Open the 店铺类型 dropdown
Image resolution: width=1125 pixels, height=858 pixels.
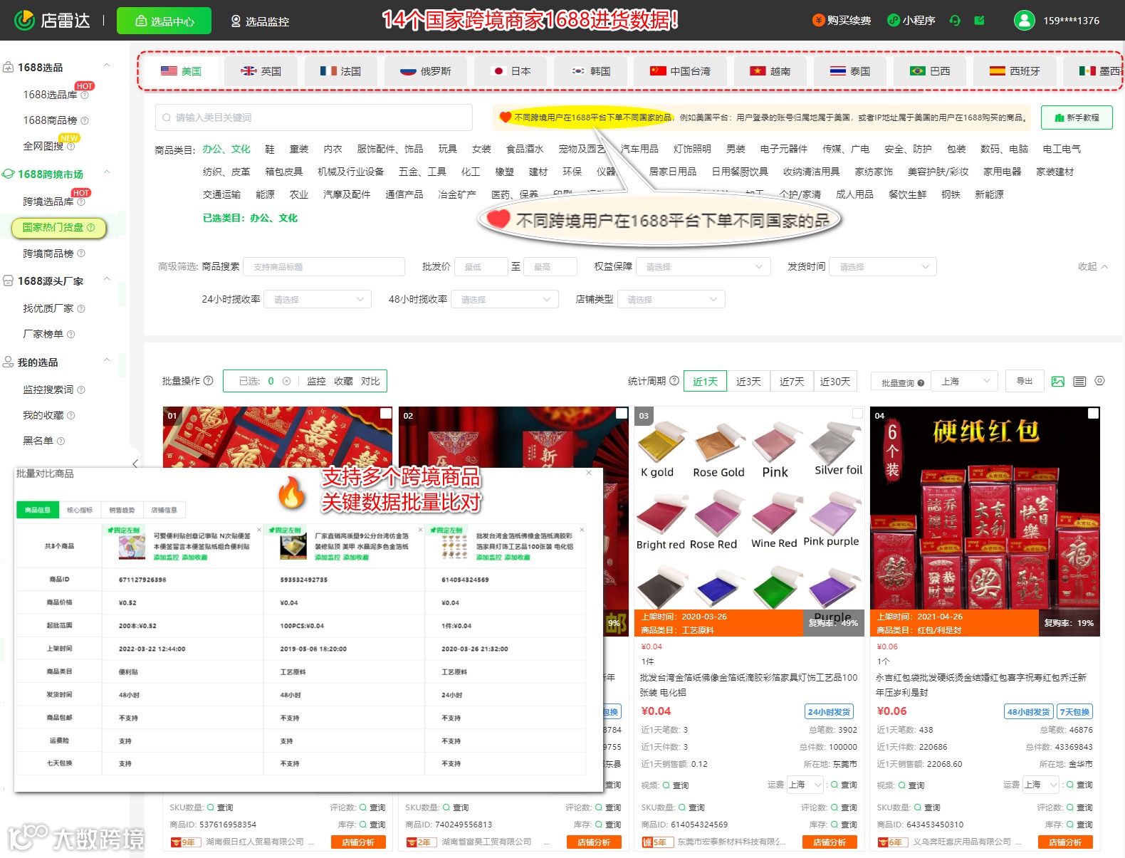tap(671, 299)
